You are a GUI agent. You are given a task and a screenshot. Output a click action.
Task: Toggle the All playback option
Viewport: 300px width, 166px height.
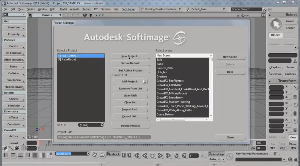click(203, 156)
